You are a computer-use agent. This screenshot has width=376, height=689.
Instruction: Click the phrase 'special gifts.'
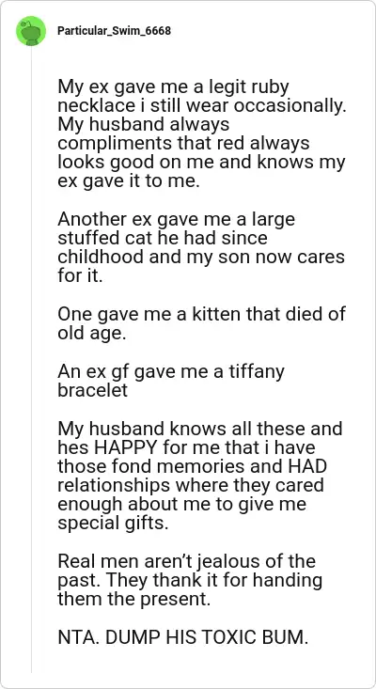113,525
